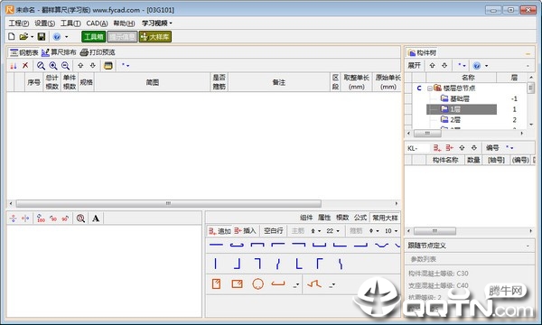Open the 帮助(H) menu

pyautogui.click(x=124, y=23)
